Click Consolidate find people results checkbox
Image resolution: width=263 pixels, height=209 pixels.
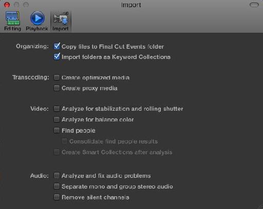64,141
